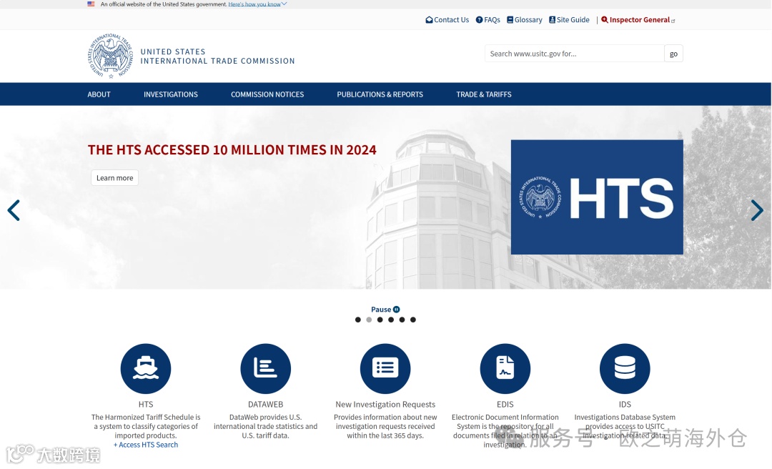The width and height of the screenshot is (772, 469).
Task: Click the Learn more button
Action: point(114,178)
